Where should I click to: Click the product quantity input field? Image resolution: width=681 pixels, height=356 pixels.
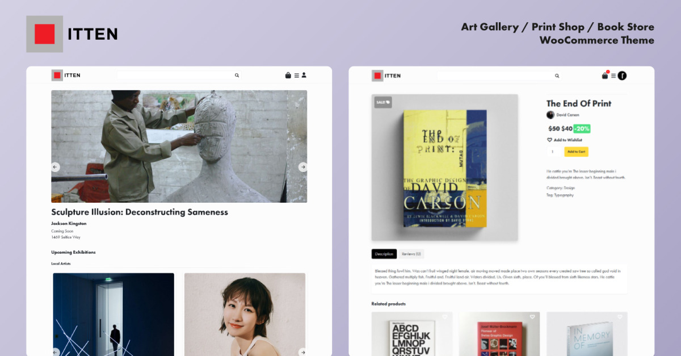coord(553,152)
